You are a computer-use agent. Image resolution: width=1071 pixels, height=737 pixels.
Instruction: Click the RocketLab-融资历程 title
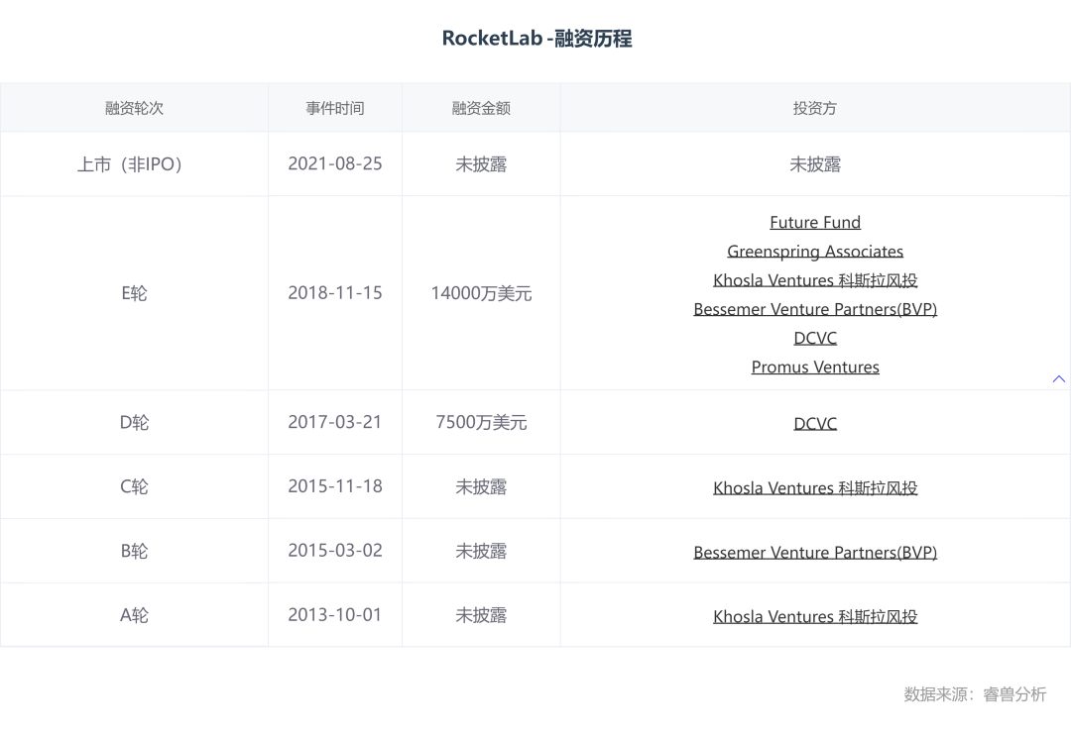point(536,39)
